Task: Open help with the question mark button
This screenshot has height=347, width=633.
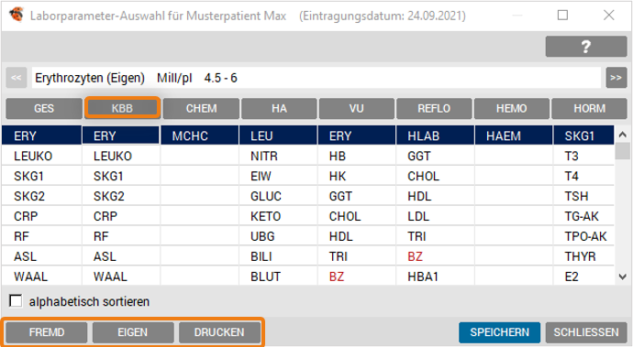Action: tap(586, 47)
